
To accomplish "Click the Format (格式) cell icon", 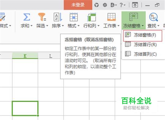I will 74,17.
